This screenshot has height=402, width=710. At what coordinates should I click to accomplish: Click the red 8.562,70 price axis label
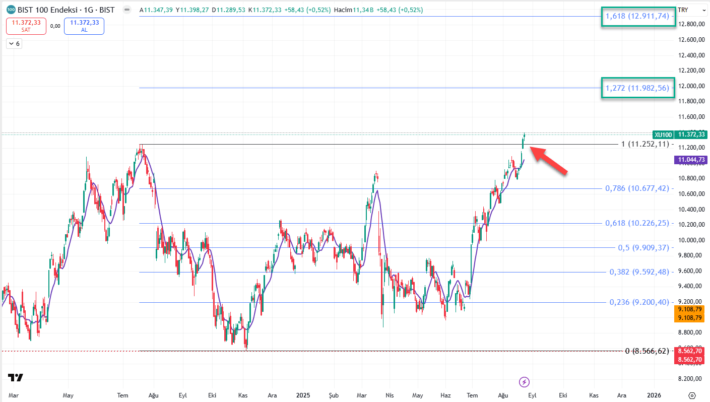coord(690,355)
